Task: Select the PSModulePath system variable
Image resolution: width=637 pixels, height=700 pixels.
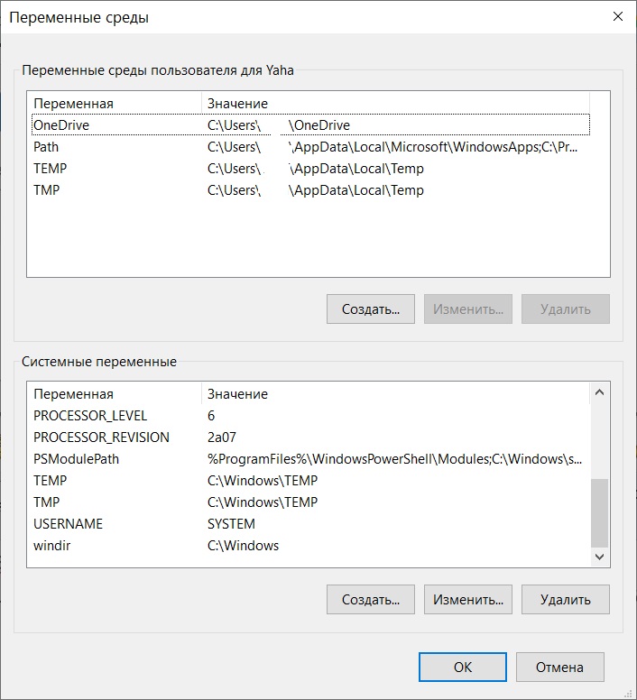Action: point(76,459)
